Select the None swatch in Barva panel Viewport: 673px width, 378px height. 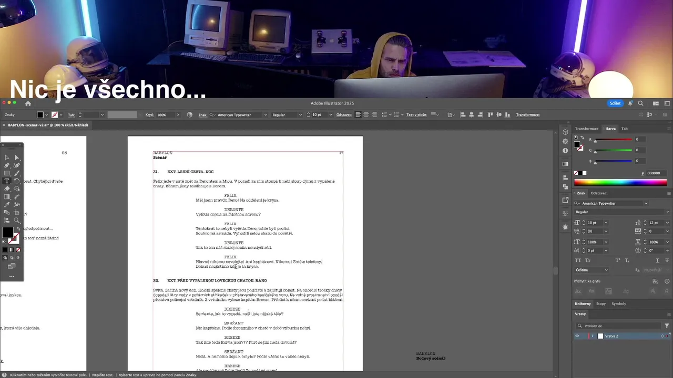click(x=576, y=173)
